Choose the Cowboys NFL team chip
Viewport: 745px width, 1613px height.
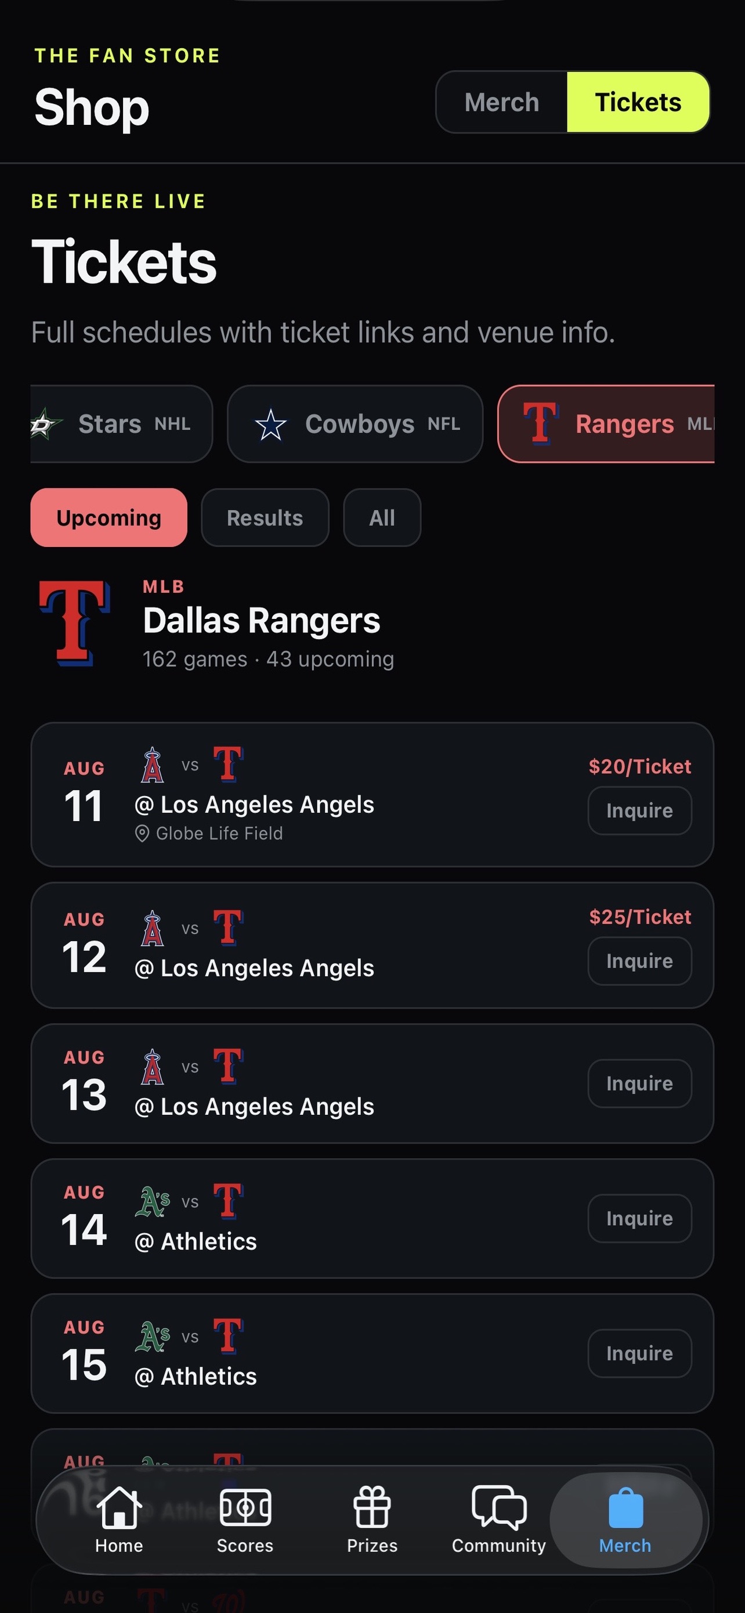click(355, 424)
